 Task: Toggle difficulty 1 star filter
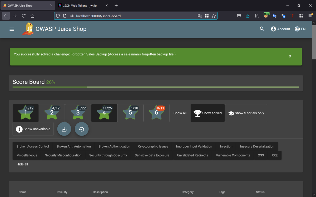26,113
